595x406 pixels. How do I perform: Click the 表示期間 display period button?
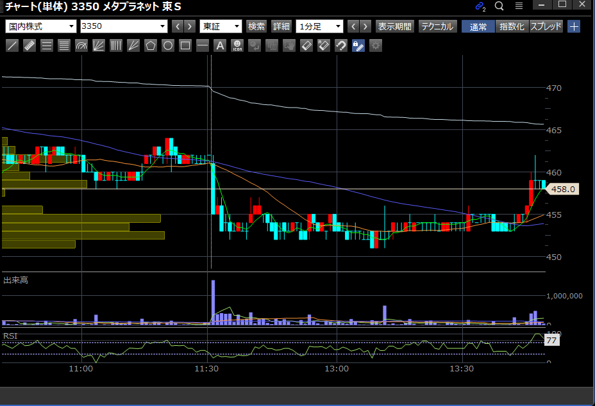(x=395, y=27)
